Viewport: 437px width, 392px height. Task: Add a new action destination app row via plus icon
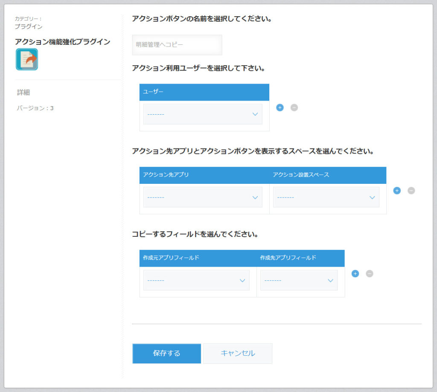point(397,191)
